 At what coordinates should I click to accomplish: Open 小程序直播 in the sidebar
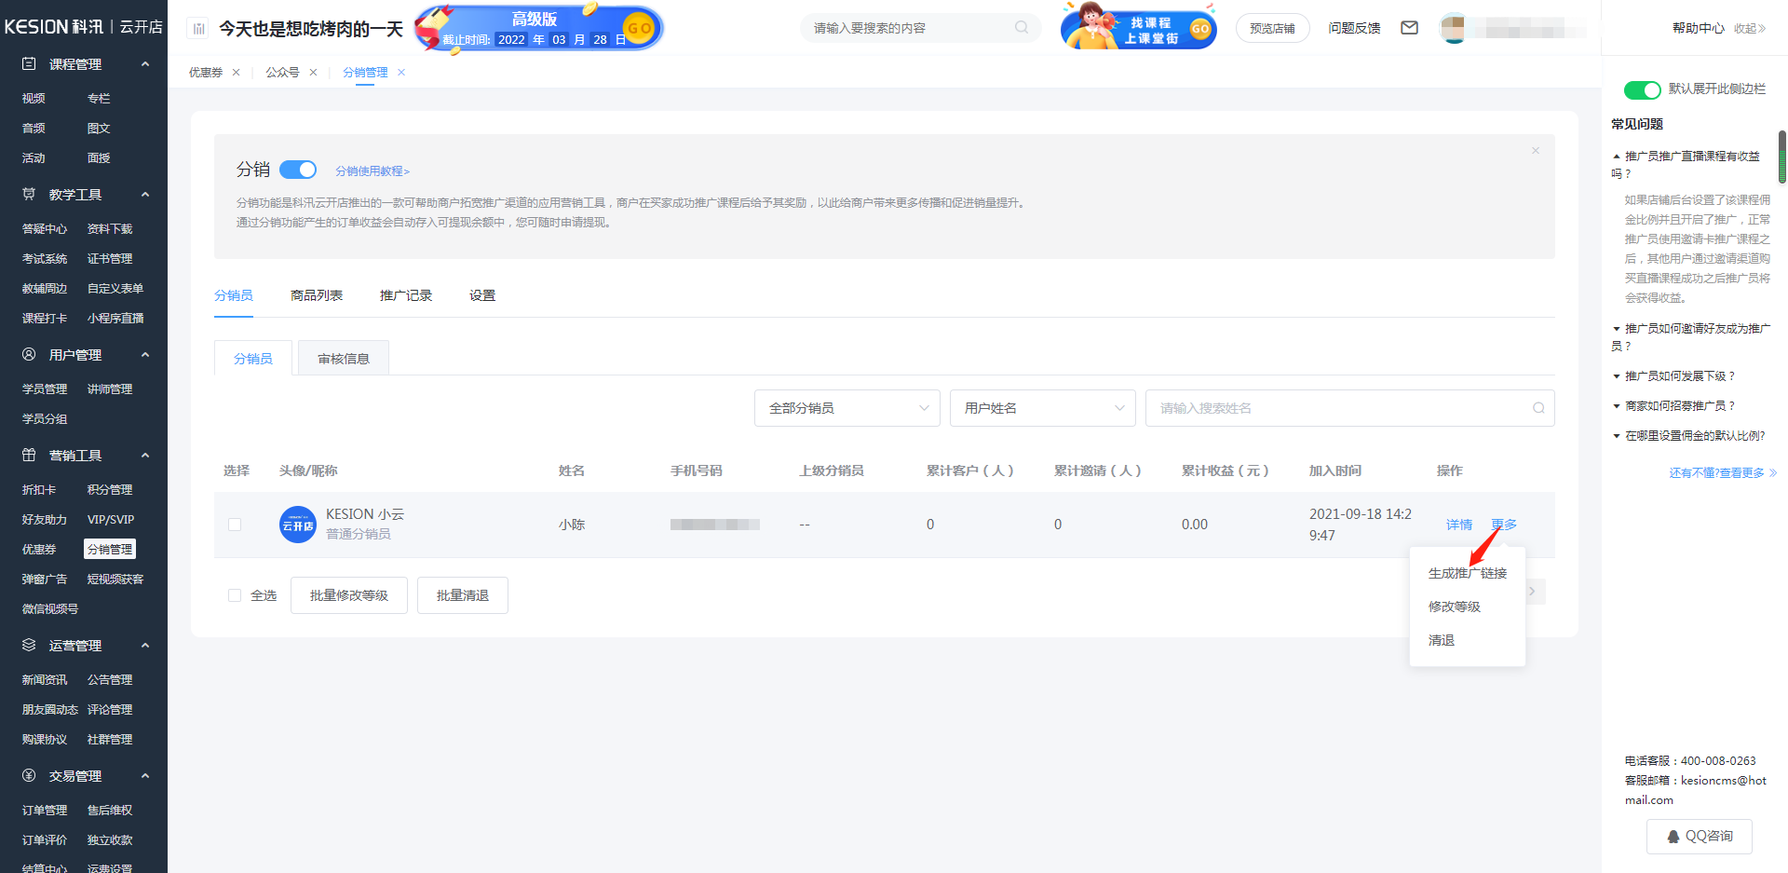point(115,319)
